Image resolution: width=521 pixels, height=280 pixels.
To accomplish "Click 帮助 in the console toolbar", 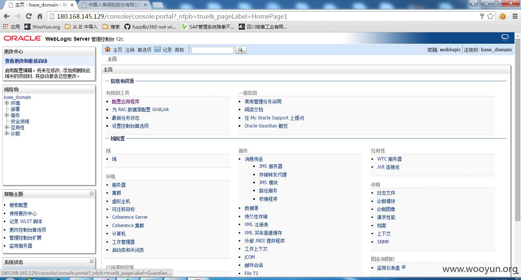I will coord(179,50).
